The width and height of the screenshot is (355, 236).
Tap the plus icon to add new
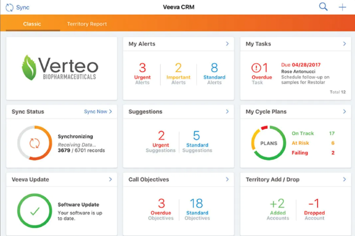pyautogui.click(x=342, y=7)
